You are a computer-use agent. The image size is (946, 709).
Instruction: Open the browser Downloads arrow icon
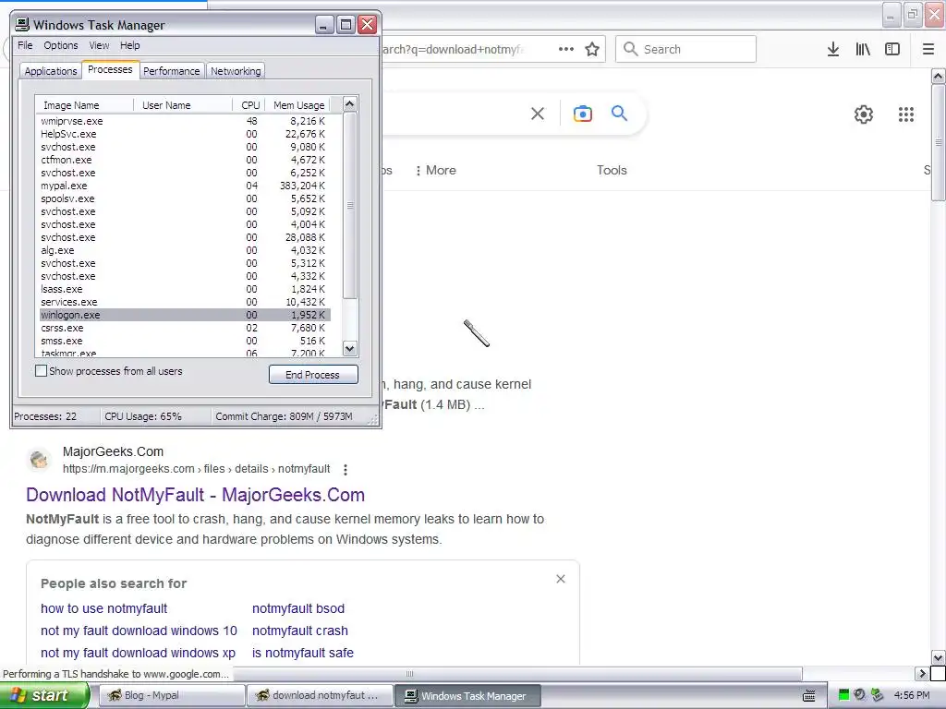(x=833, y=50)
